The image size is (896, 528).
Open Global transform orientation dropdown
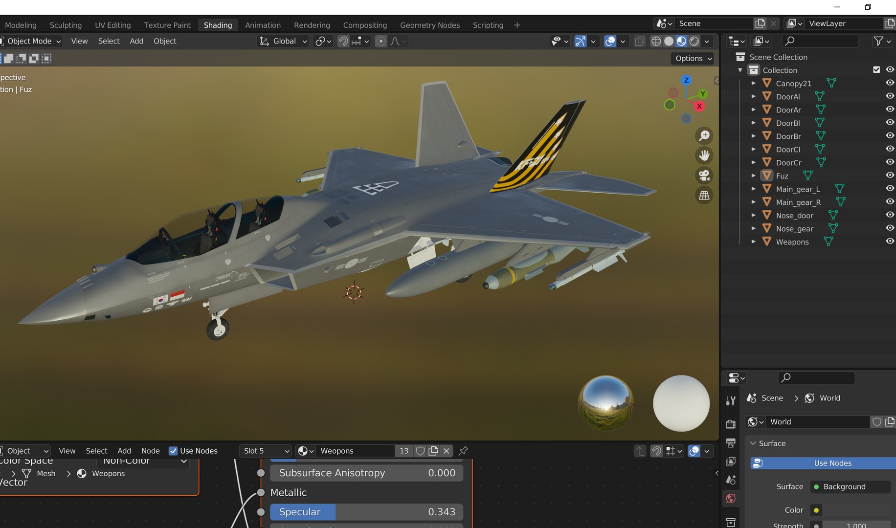point(283,41)
